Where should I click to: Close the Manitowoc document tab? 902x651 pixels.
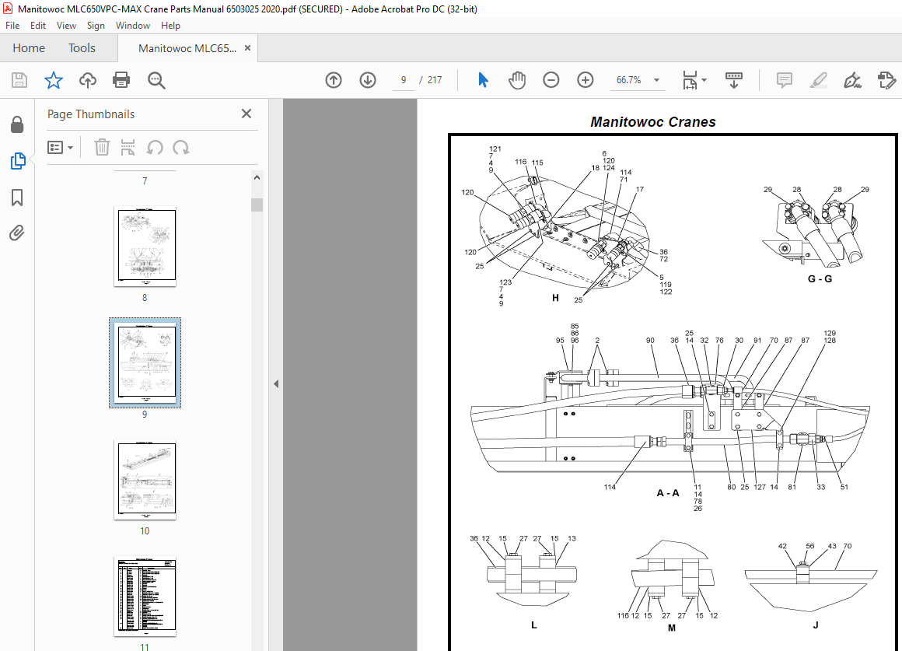coord(248,47)
